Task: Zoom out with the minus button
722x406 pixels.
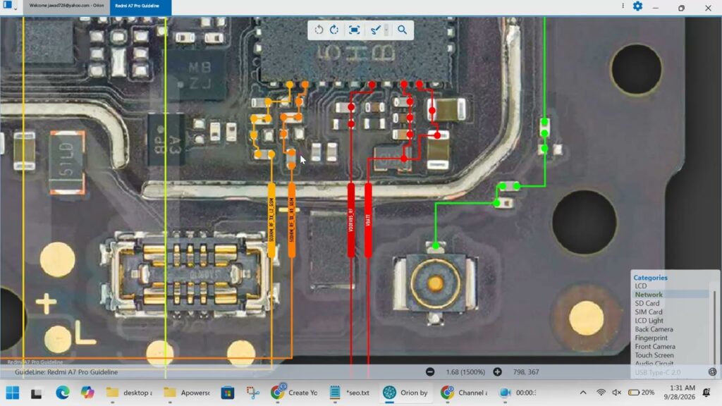Action: click(x=430, y=372)
